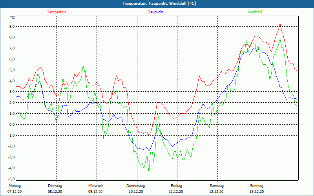
Task: Click the 13.12.20 date label
Action: tap(257, 192)
